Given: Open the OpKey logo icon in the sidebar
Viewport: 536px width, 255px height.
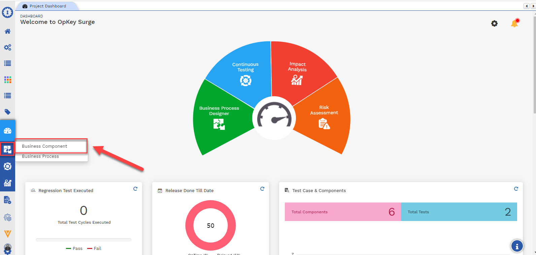Looking at the screenshot, I should click(7, 12).
